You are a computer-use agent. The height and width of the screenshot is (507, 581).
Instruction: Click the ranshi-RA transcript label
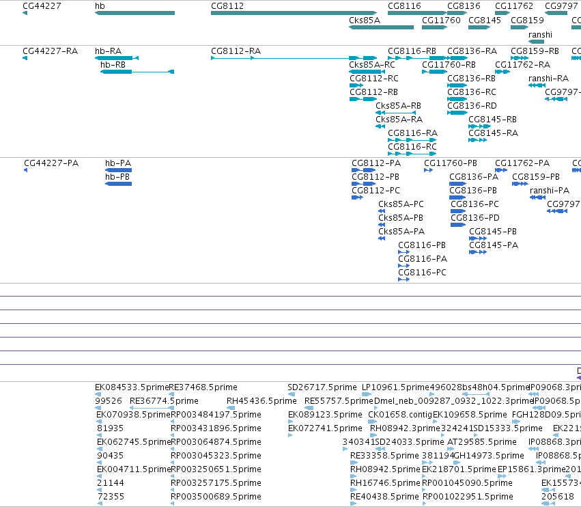tap(548, 79)
